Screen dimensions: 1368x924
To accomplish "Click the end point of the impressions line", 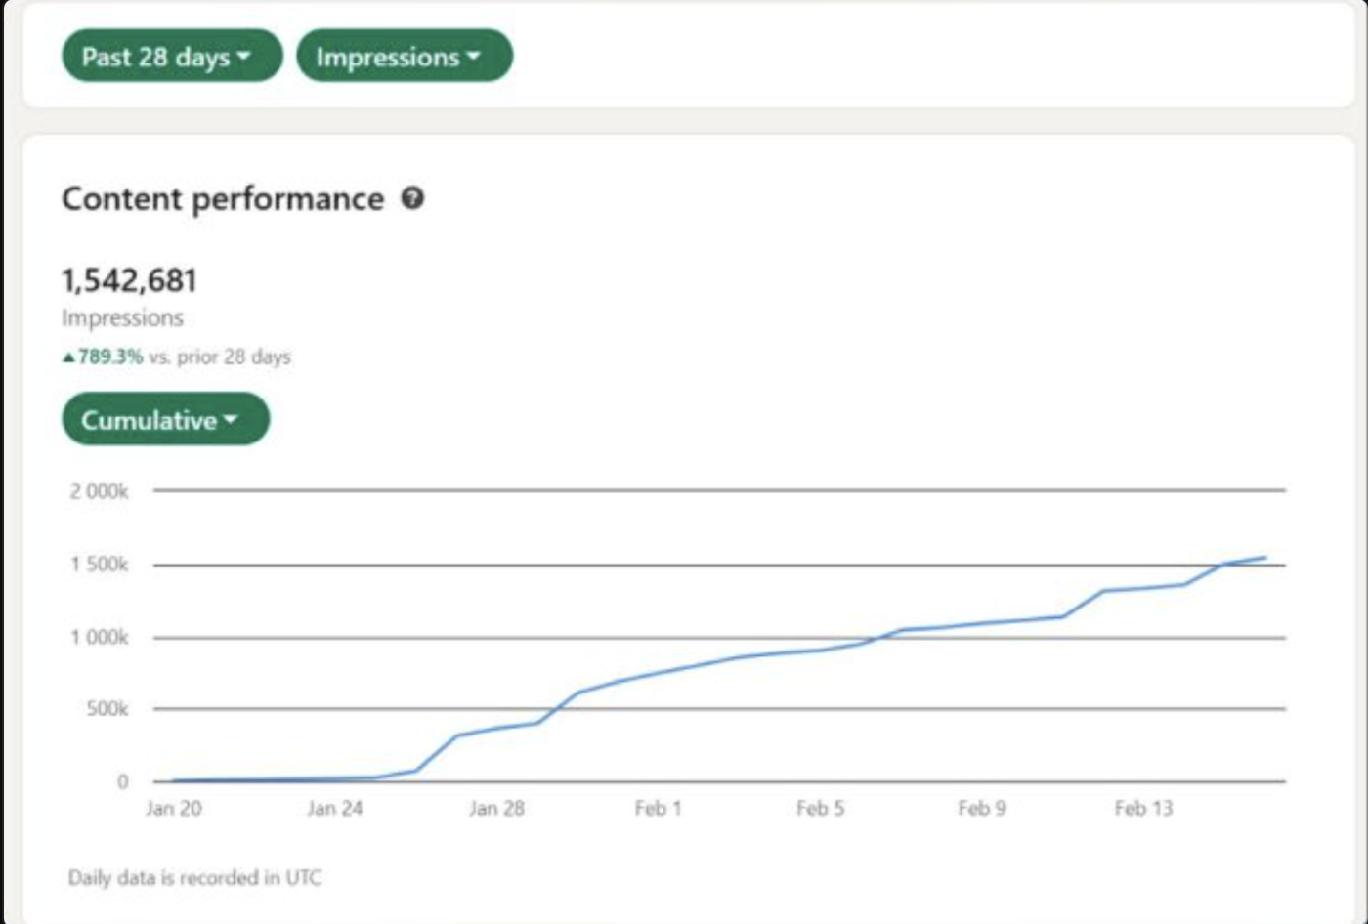I will [1265, 558].
